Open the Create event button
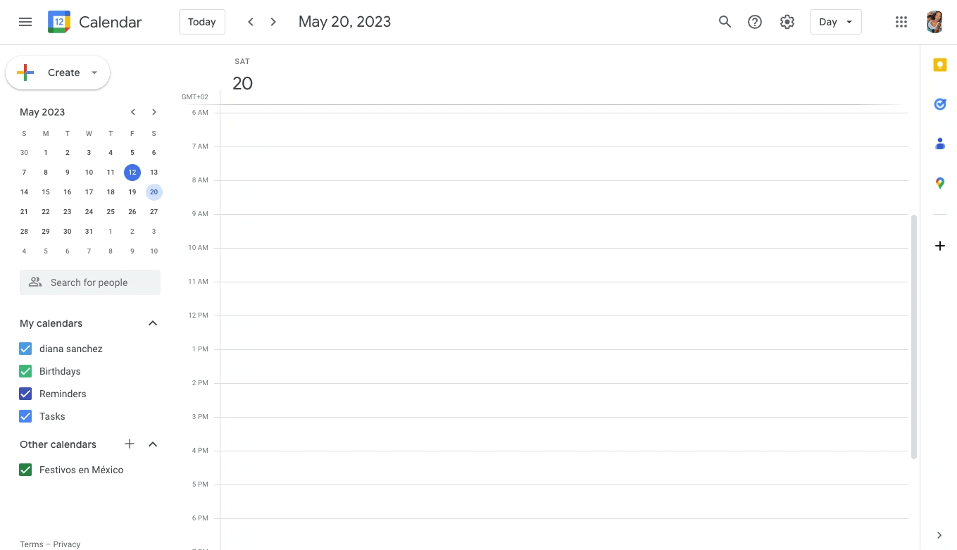This screenshot has height=550, width=957. [x=58, y=73]
